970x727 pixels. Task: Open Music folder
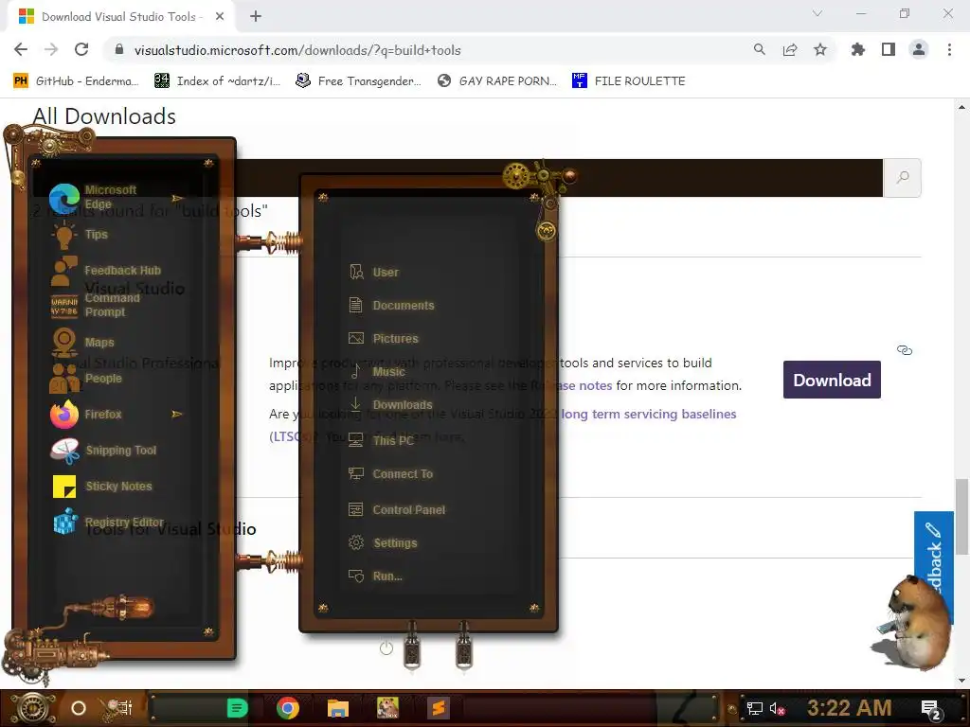click(377, 371)
